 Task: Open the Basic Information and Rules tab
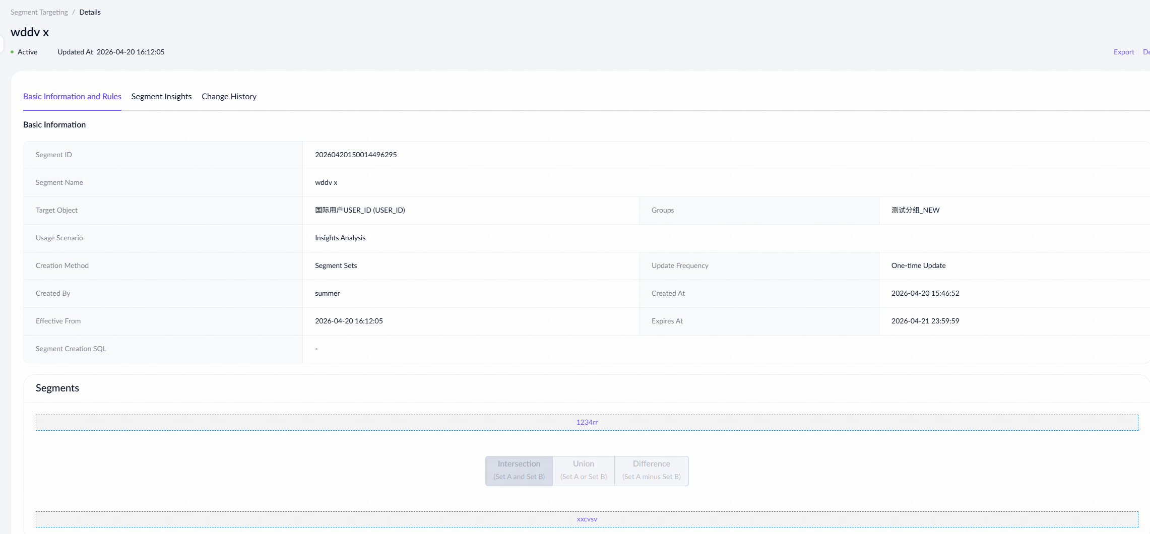[x=72, y=96]
